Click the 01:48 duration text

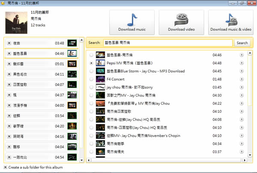click(x=217, y=79)
